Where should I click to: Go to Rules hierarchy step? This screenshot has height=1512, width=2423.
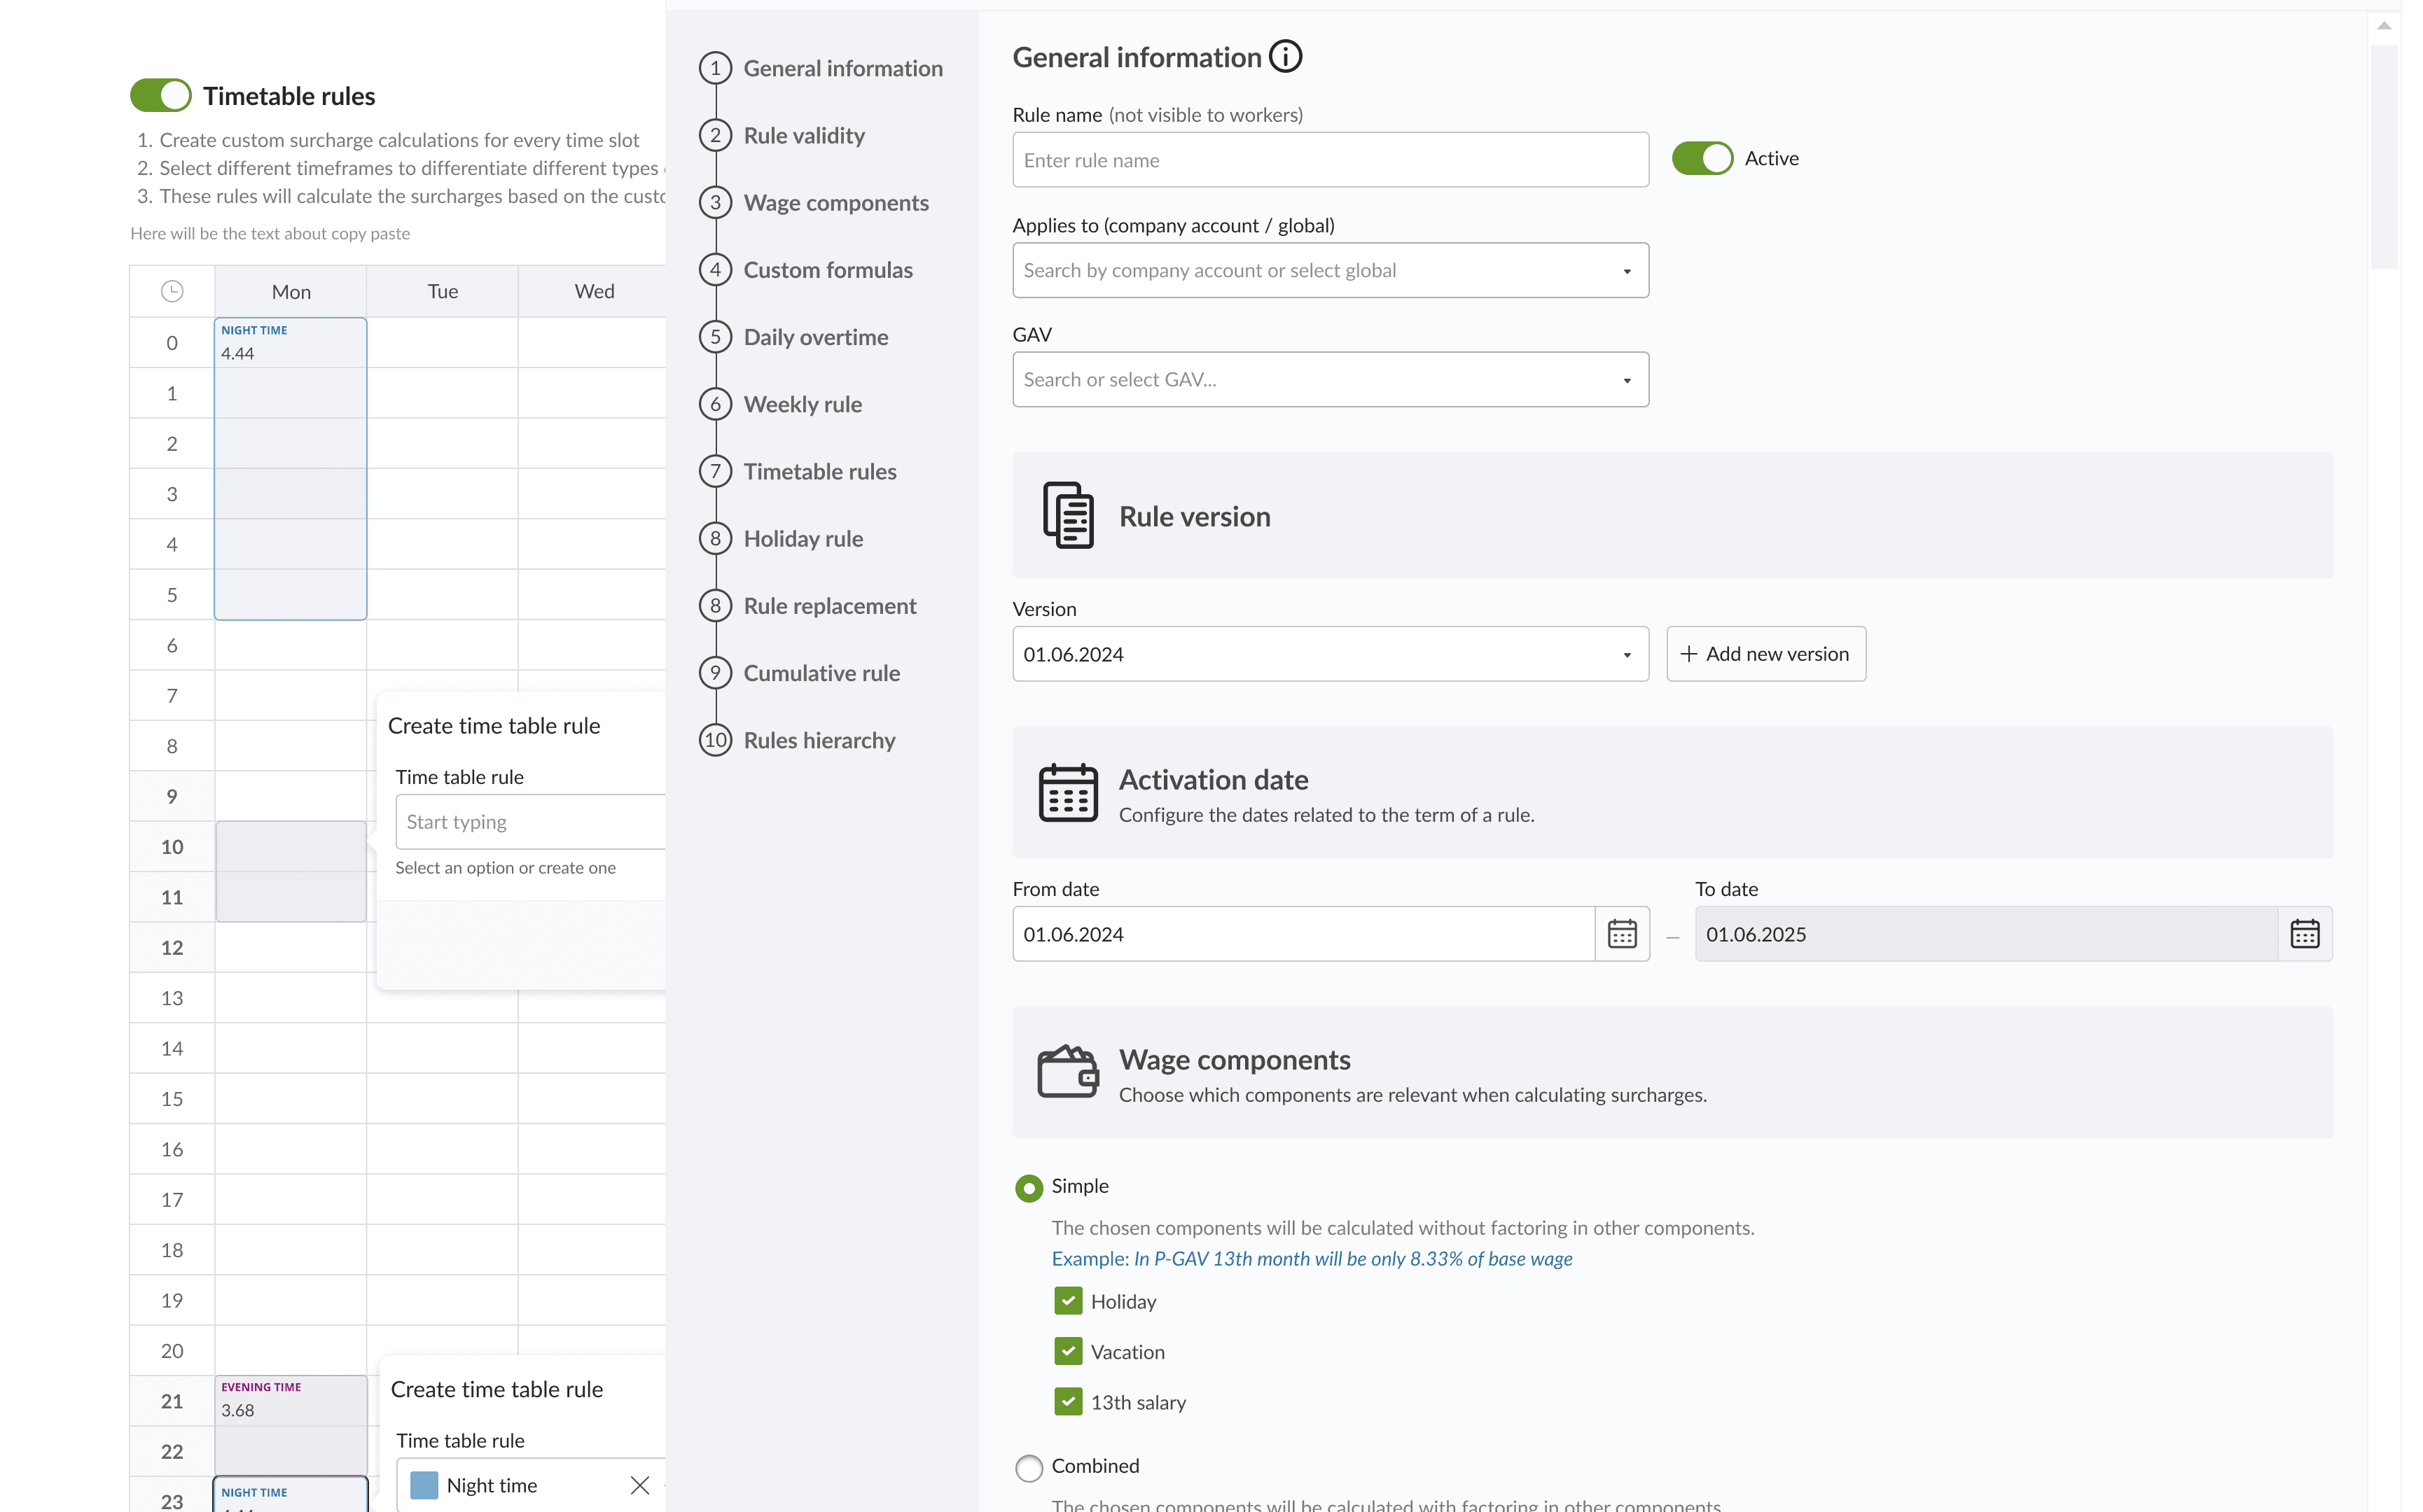819,740
